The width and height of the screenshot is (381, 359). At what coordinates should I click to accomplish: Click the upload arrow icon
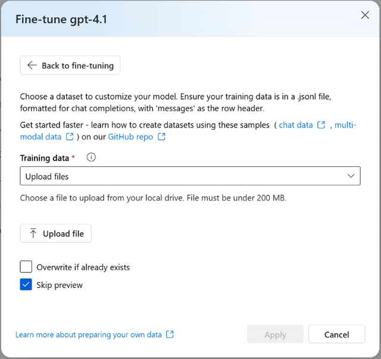[33, 234]
